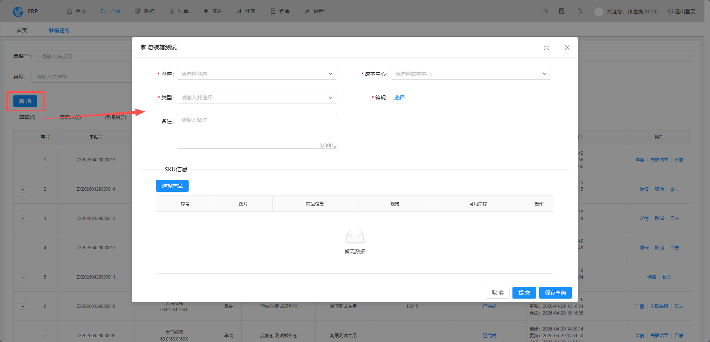Click the 保存草稿 button
Viewport: 710px width, 342px height.
pyautogui.click(x=556, y=293)
